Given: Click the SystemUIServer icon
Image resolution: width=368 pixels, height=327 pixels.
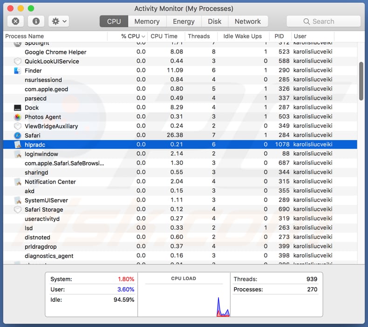Looking at the screenshot, I should pyautogui.click(x=18, y=200).
